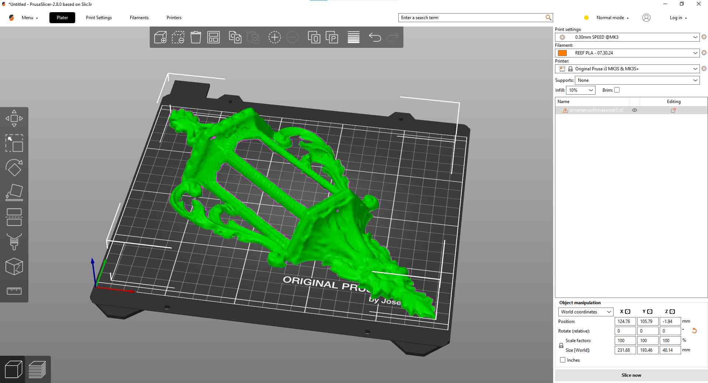
Task: Enable the Brim checkbox
Action: (617, 90)
